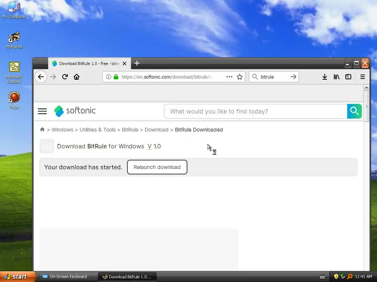Click the Softonic logo

pyautogui.click(x=75, y=111)
